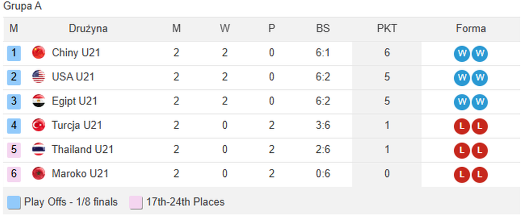Open the Turcja U21 team page
The image size is (526, 221).
77,126
